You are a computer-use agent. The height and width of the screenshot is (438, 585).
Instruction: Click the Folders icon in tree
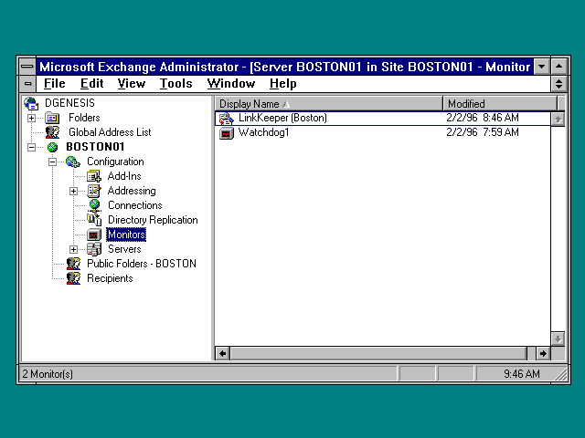click(x=52, y=118)
